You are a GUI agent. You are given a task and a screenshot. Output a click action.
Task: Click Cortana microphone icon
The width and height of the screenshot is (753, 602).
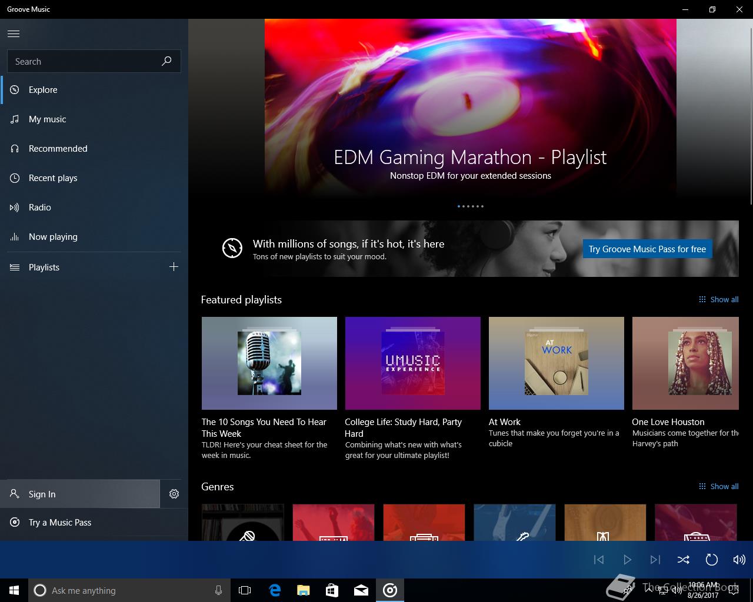(218, 590)
